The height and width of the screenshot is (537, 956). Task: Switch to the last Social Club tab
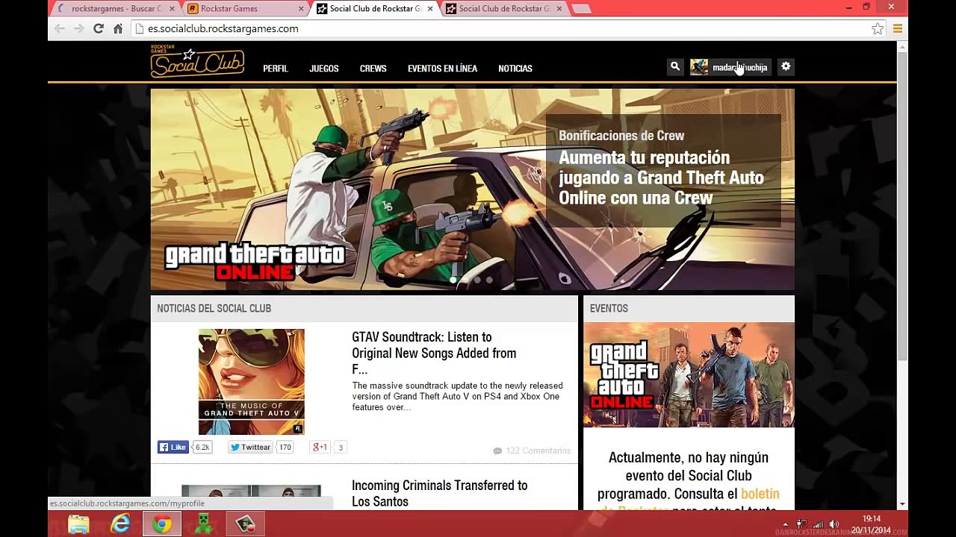[x=503, y=9]
